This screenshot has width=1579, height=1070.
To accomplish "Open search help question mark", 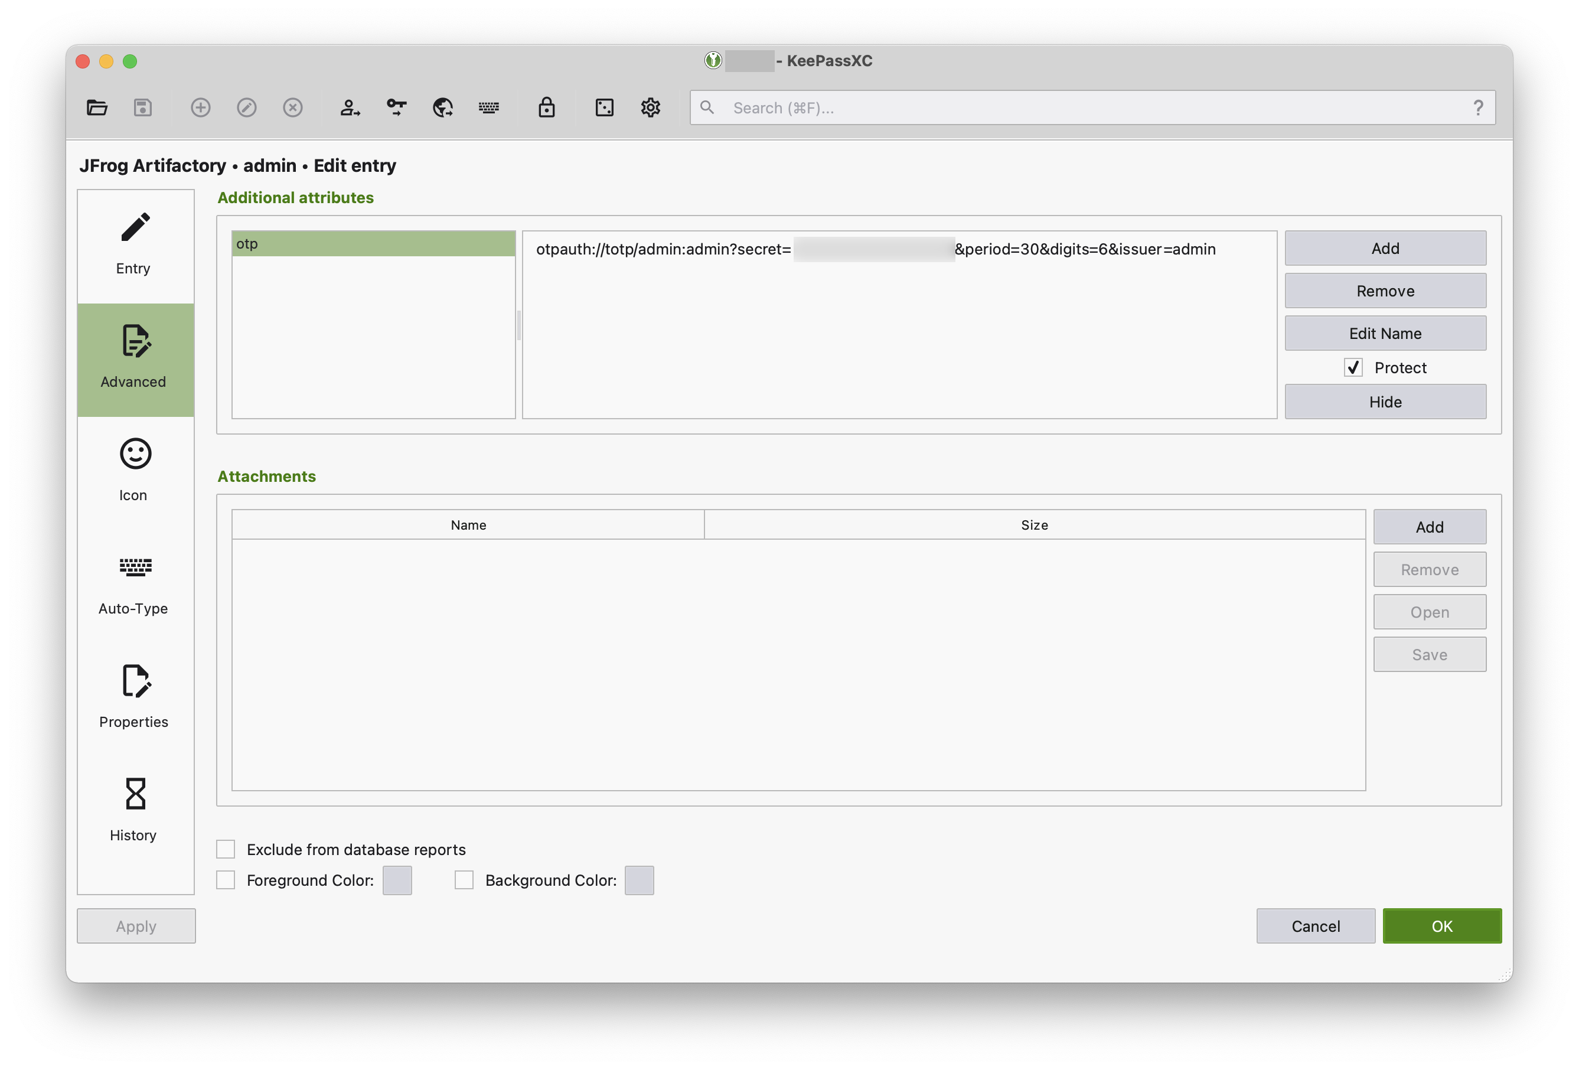I will point(1478,107).
